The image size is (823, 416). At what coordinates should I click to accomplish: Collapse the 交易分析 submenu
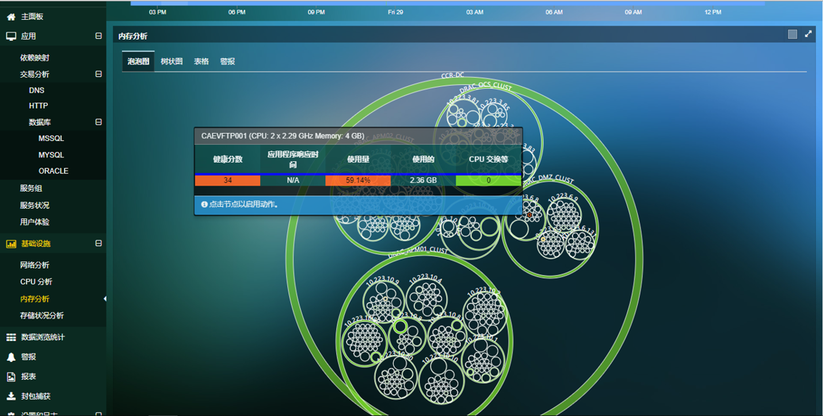98,74
